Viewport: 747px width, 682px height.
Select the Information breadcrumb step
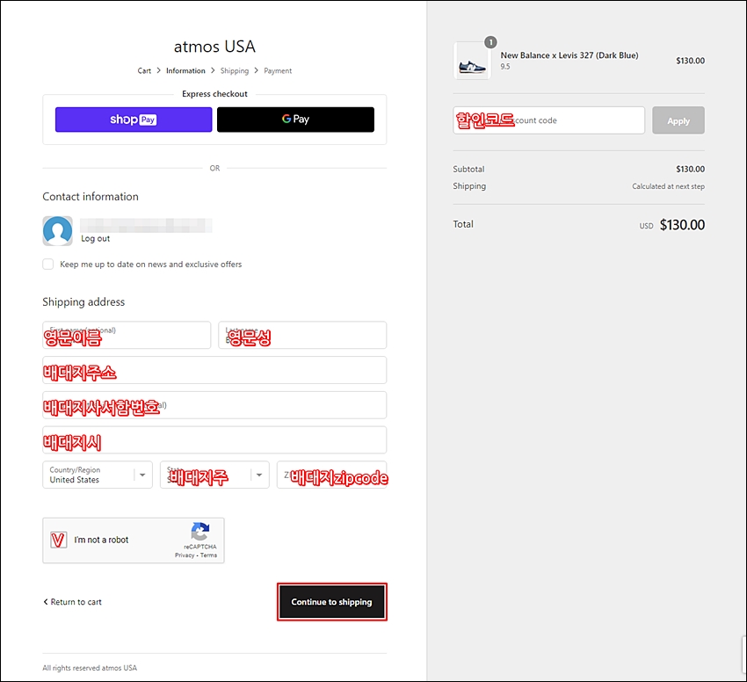click(x=185, y=70)
